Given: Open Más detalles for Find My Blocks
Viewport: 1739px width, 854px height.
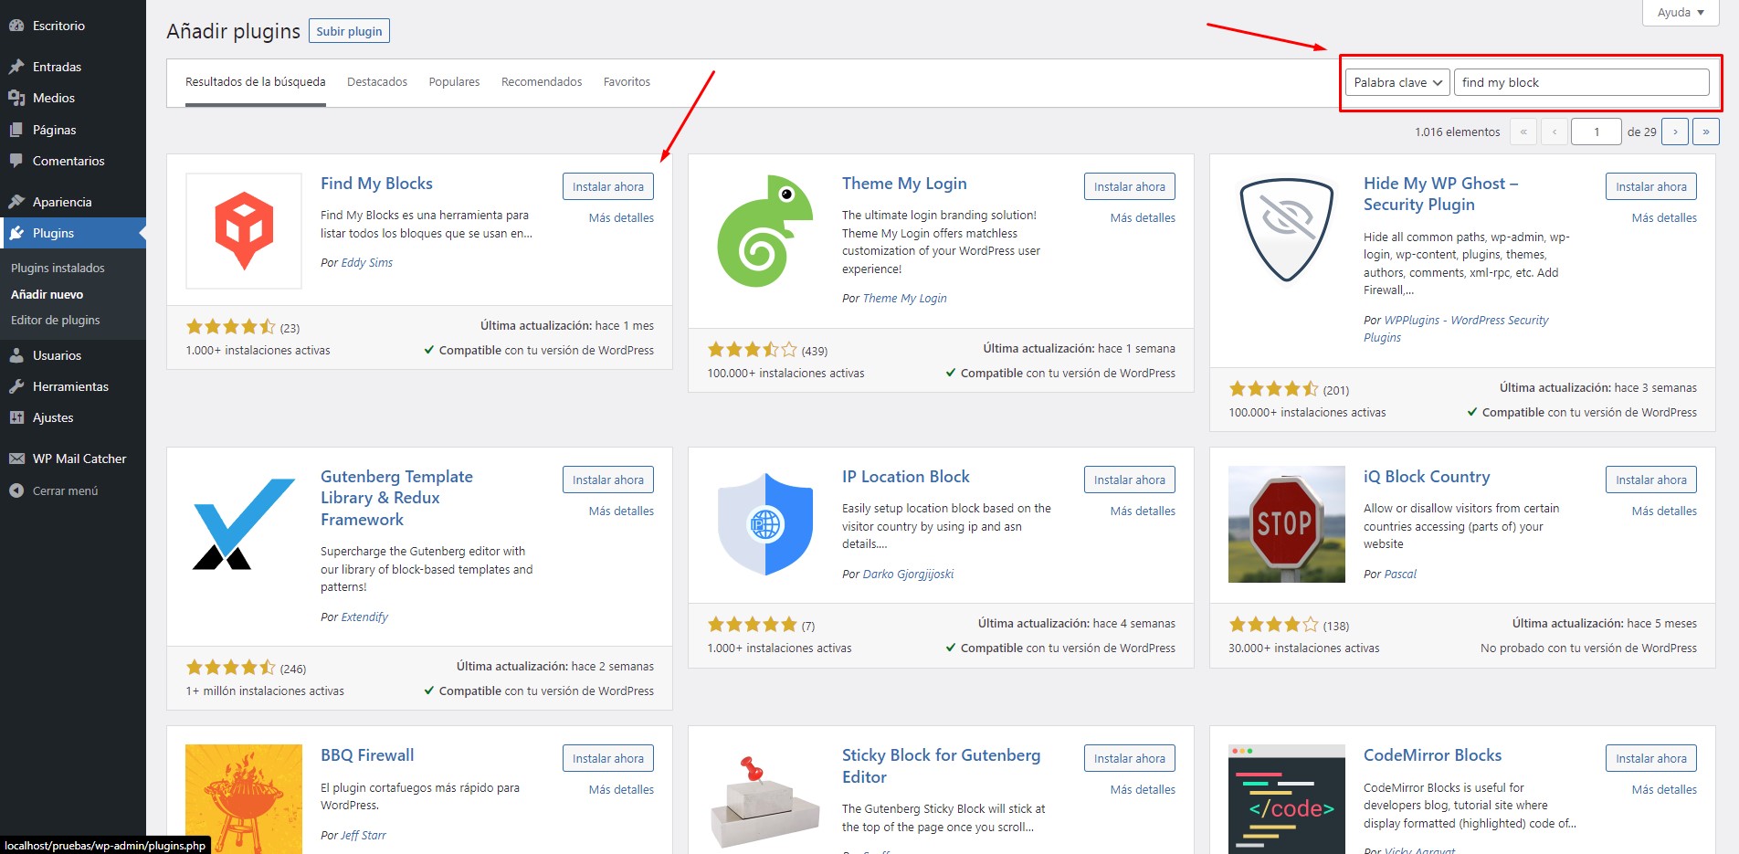Looking at the screenshot, I should click(621, 217).
